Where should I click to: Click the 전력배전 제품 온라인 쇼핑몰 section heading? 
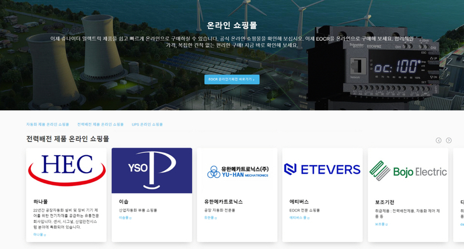(x=68, y=139)
